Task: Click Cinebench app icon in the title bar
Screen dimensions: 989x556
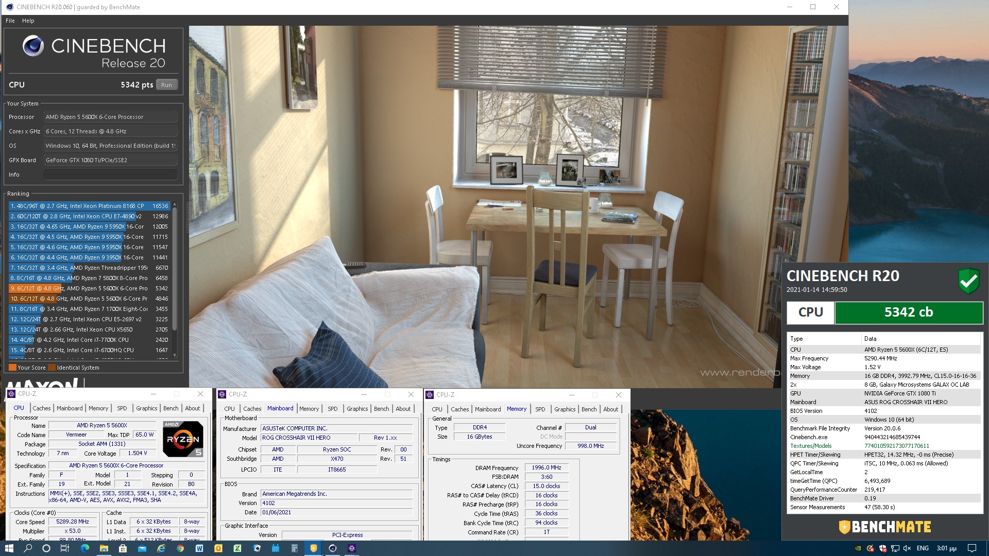Action: click(9, 7)
